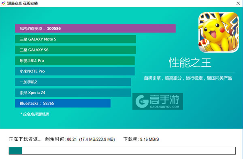Click the 安兔兔评测结果 footnote

[x=34, y=114]
